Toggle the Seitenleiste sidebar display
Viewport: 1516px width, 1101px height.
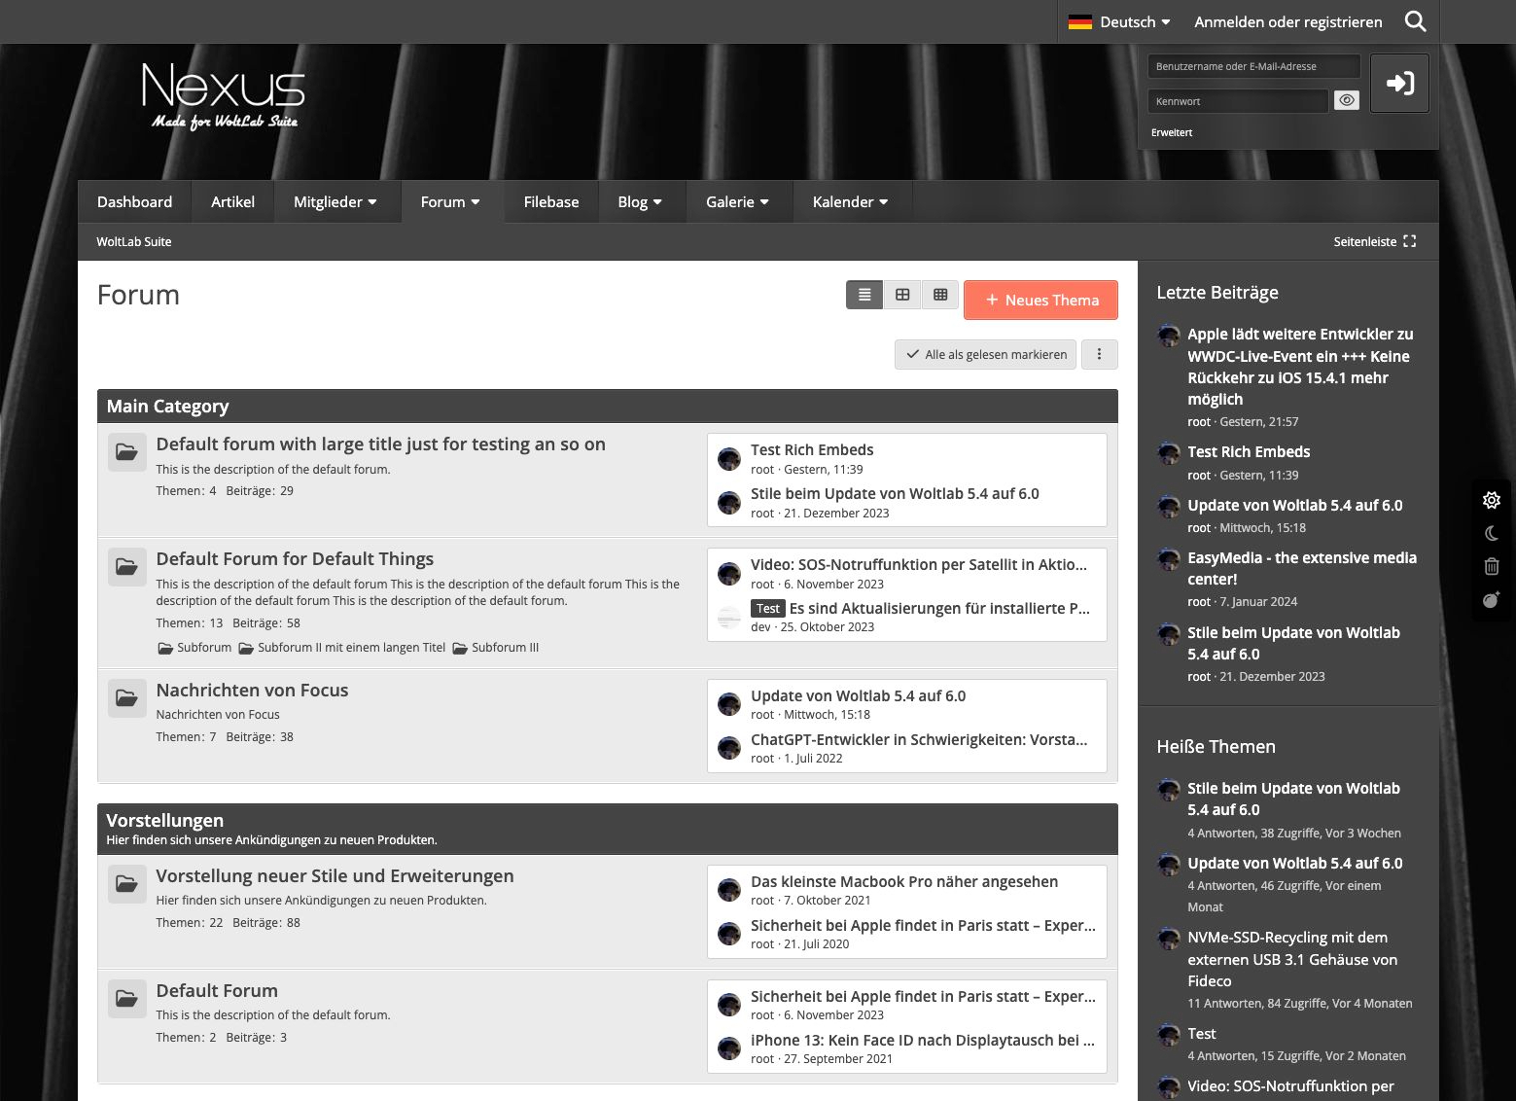[x=1374, y=241]
